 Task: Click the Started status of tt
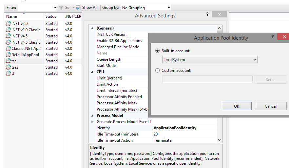click(x=52, y=73)
